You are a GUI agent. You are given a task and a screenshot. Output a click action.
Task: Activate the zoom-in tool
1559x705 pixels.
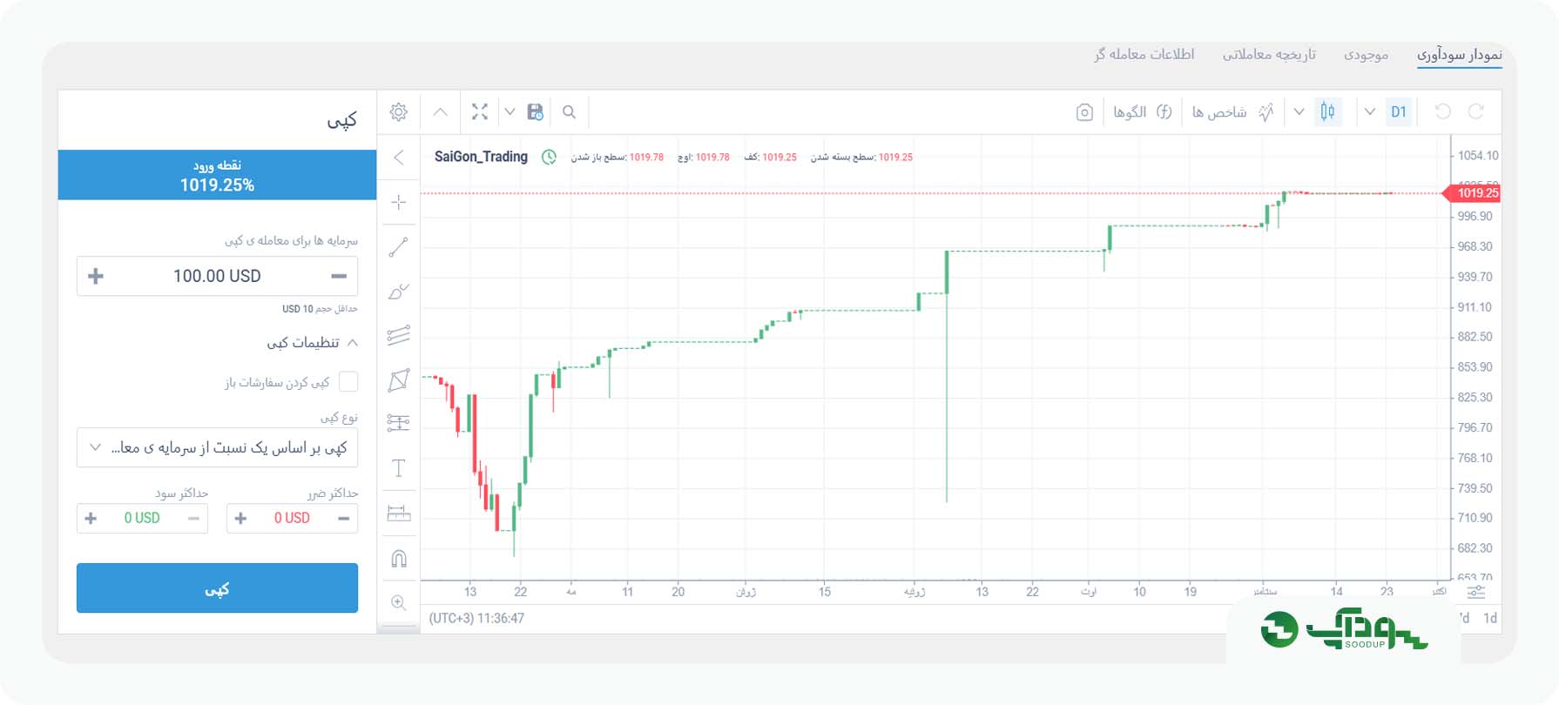pos(399,602)
